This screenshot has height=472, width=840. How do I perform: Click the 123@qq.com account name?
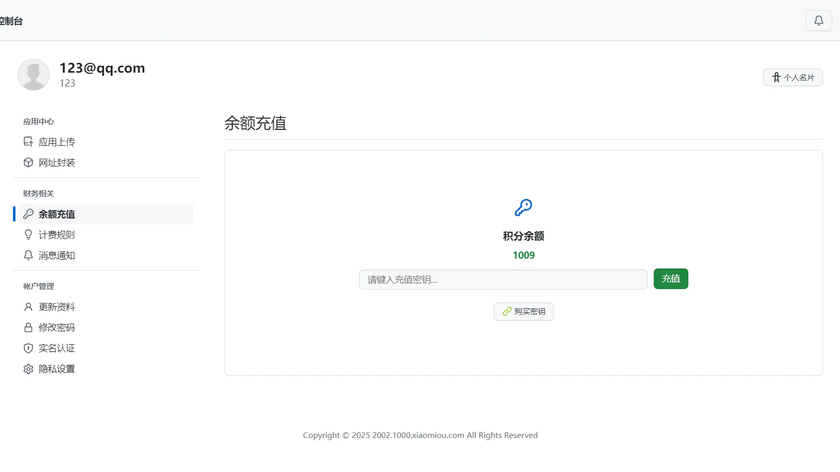102,68
